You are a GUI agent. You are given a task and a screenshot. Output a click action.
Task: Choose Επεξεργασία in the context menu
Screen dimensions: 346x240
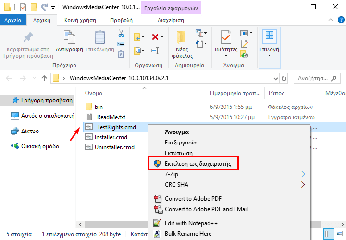click(x=181, y=143)
